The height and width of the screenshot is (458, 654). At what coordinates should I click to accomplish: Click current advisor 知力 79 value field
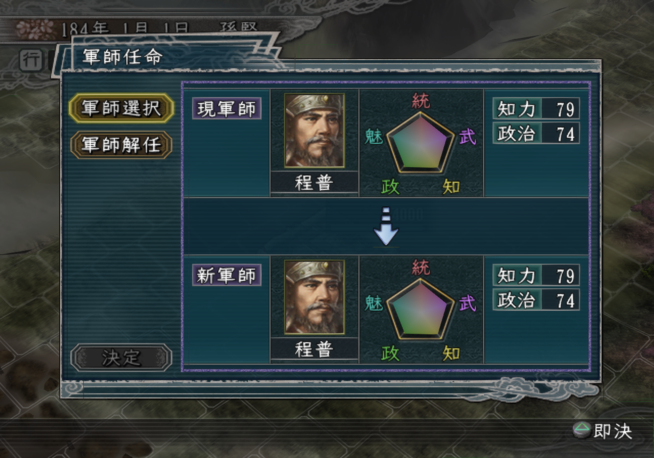coord(536,108)
